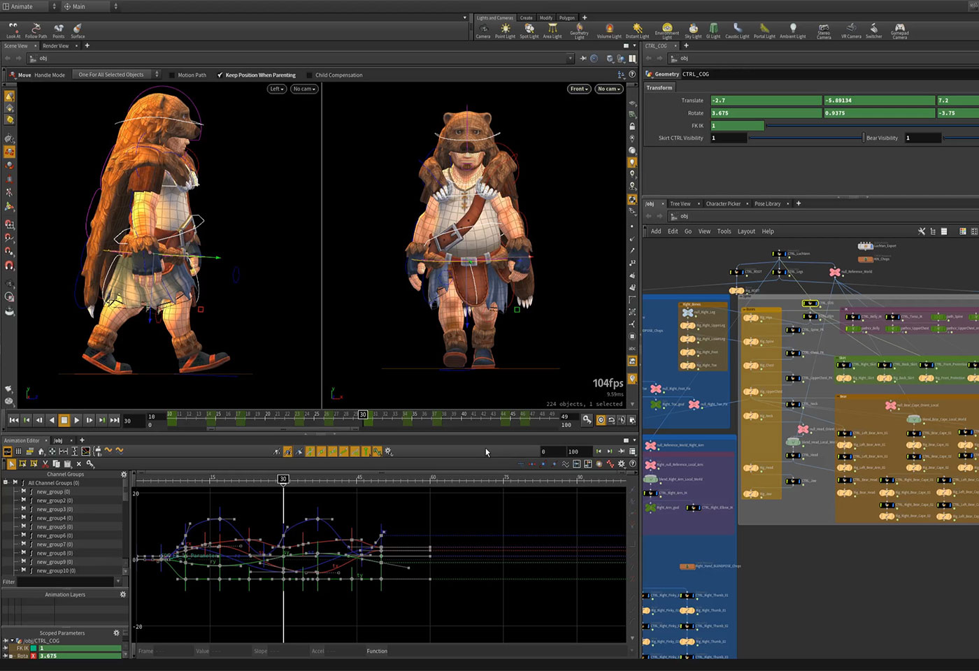The height and width of the screenshot is (671, 979).
Task: Adjust the FK IK slider
Action: [x=872, y=126]
